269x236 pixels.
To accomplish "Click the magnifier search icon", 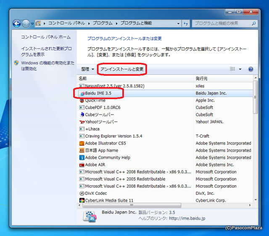I will pos(254,24).
